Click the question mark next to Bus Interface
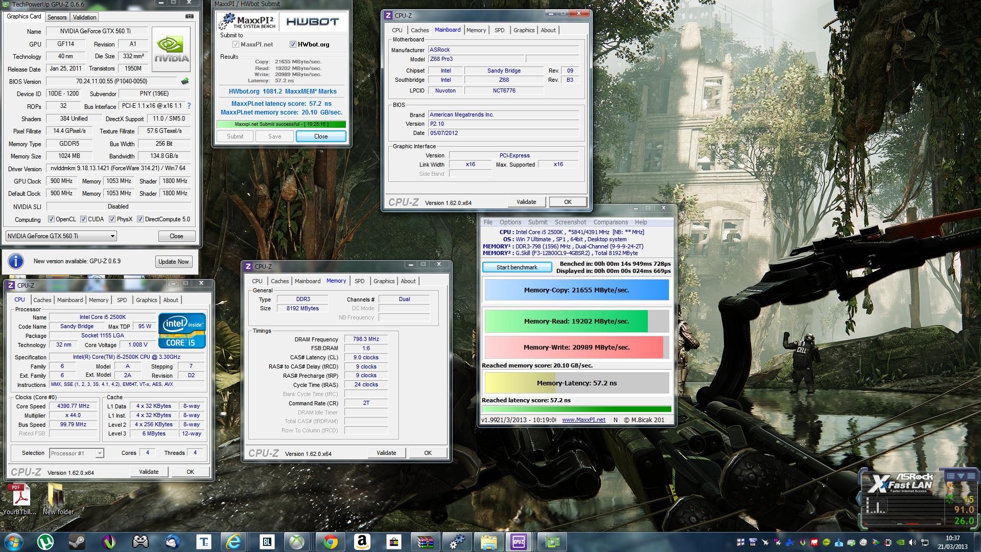981x552 pixels. pyautogui.click(x=189, y=106)
